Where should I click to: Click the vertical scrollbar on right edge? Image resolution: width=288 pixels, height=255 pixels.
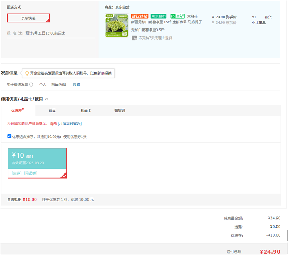(287, 236)
